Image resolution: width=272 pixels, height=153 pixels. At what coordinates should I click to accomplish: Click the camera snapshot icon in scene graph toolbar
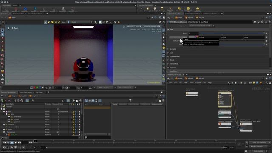(x=77, y=101)
